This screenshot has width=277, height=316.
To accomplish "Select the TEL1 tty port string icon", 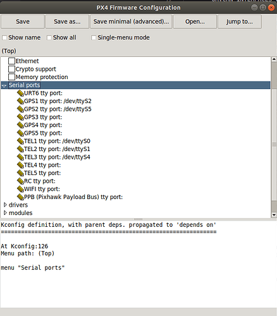I will tap(20, 141).
